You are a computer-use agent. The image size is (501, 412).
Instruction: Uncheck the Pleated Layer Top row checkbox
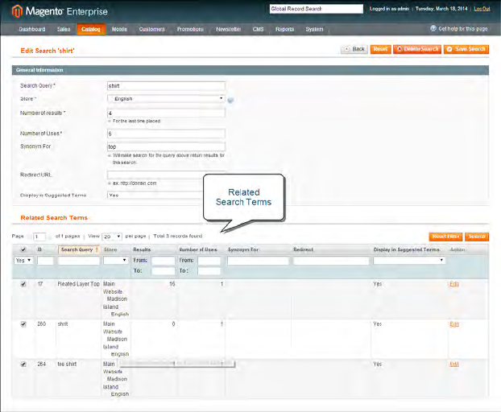(23, 284)
